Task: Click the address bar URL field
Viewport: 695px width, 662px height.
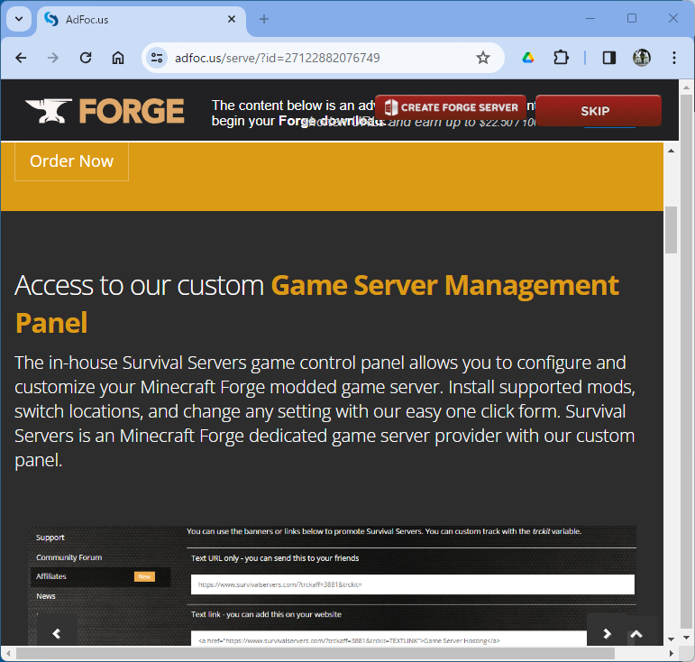Action: [x=315, y=58]
